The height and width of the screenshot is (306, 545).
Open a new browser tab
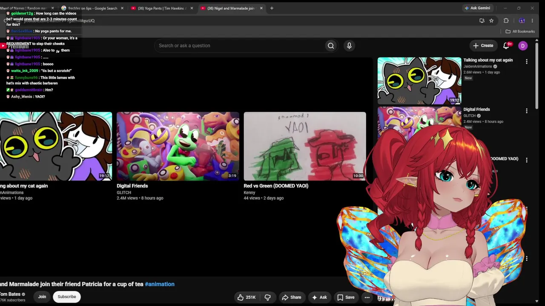(x=272, y=8)
